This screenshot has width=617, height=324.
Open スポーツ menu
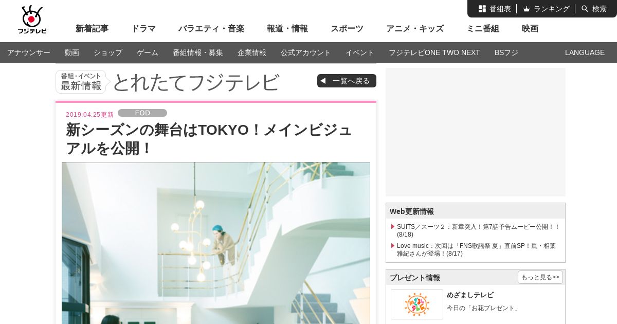point(347,29)
